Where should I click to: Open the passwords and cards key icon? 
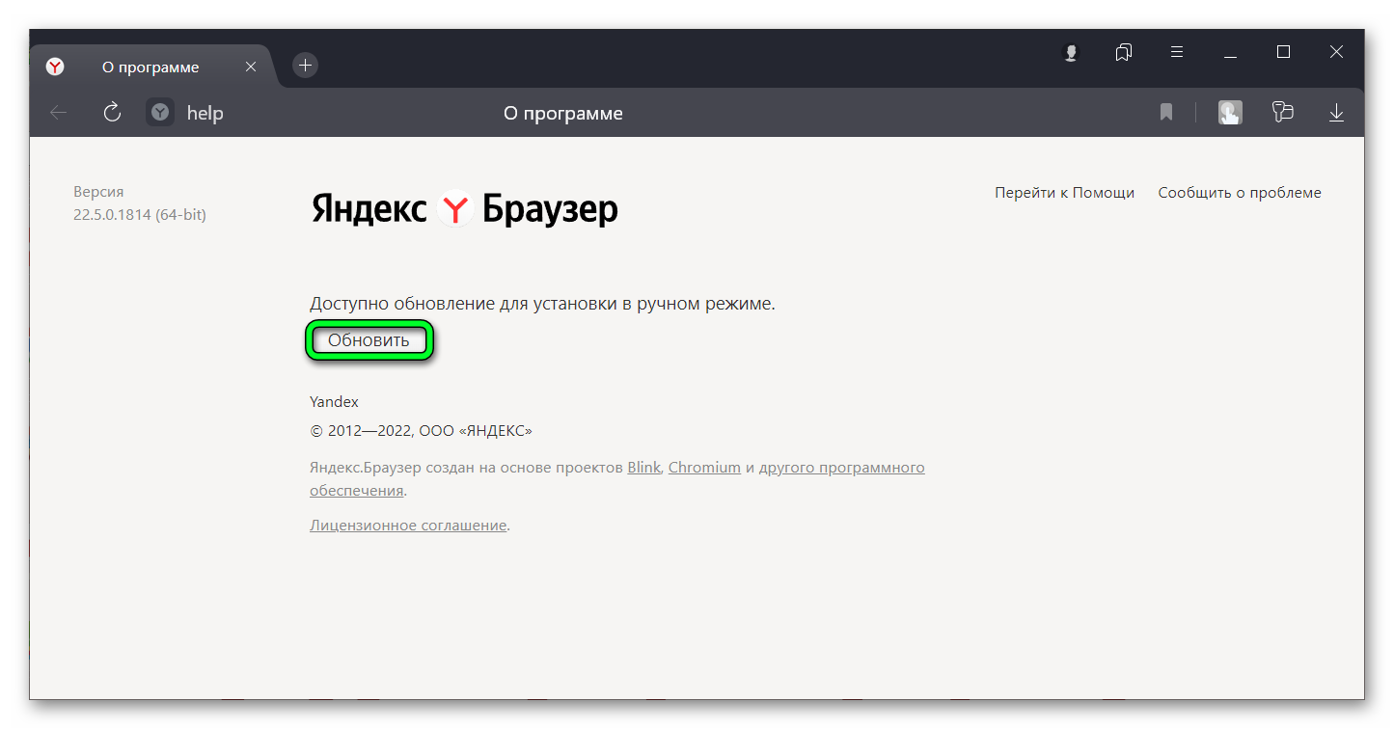coord(1282,113)
